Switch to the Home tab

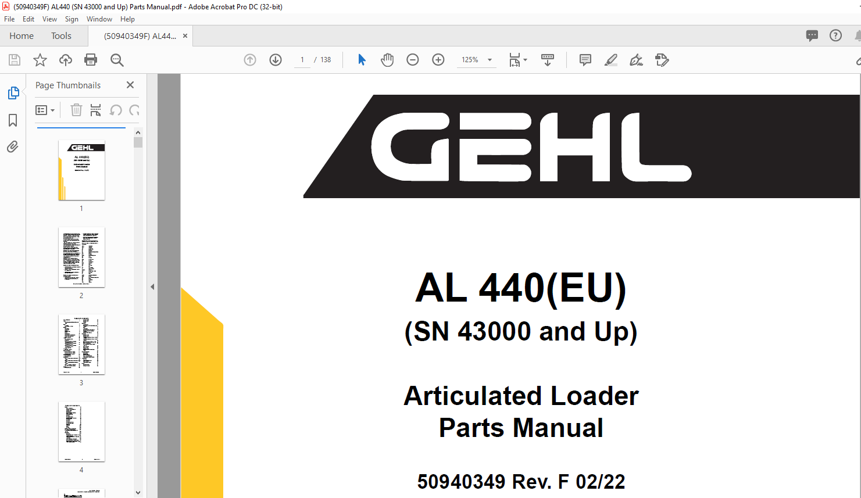pyautogui.click(x=22, y=36)
